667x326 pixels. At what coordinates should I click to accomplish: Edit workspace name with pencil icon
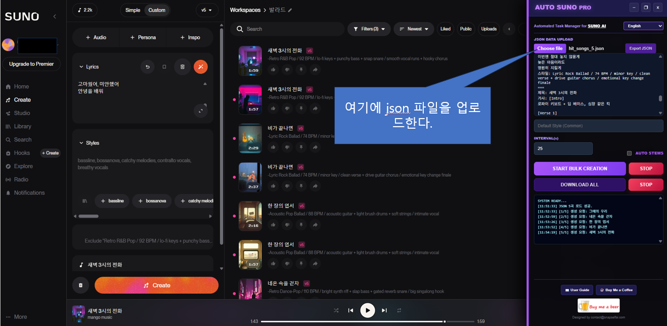[290, 10]
